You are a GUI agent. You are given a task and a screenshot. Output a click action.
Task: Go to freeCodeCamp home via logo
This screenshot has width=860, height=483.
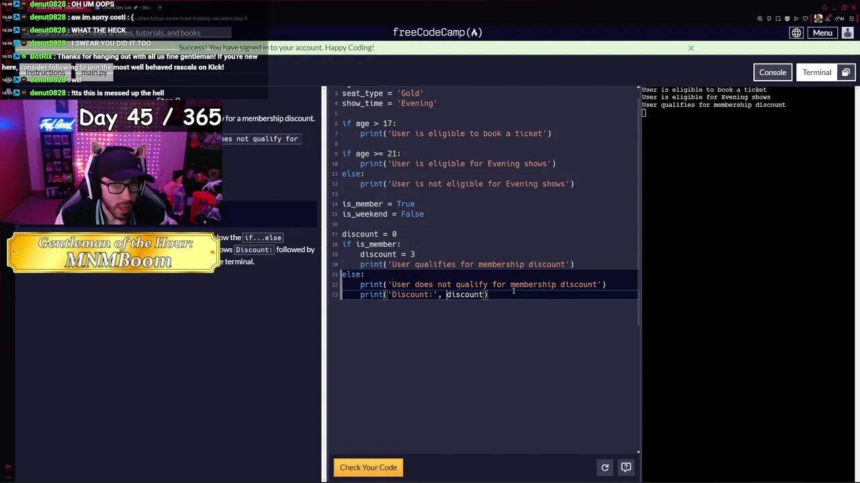437,32
